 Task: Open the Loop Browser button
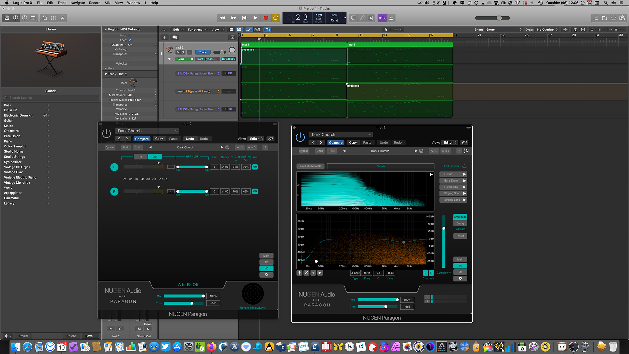[613, 18]
